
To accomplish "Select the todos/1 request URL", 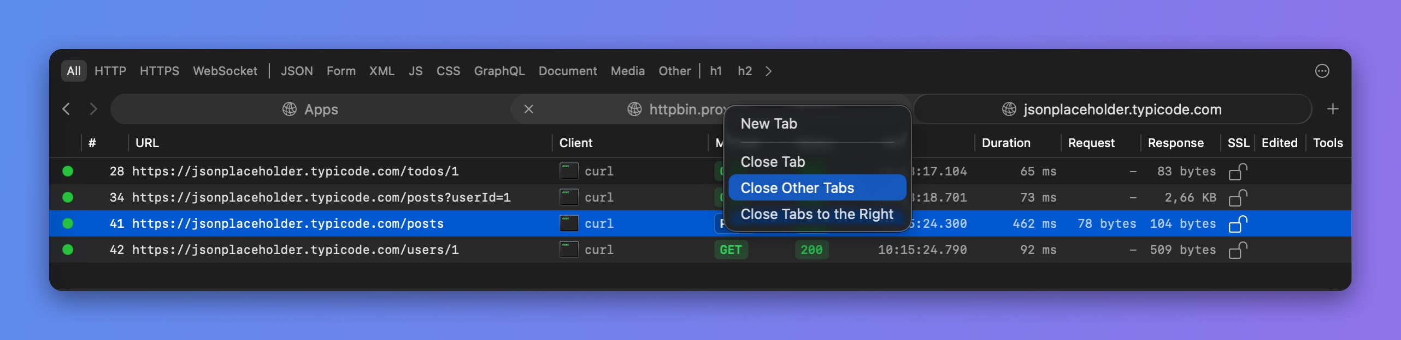I will (295, 171).
